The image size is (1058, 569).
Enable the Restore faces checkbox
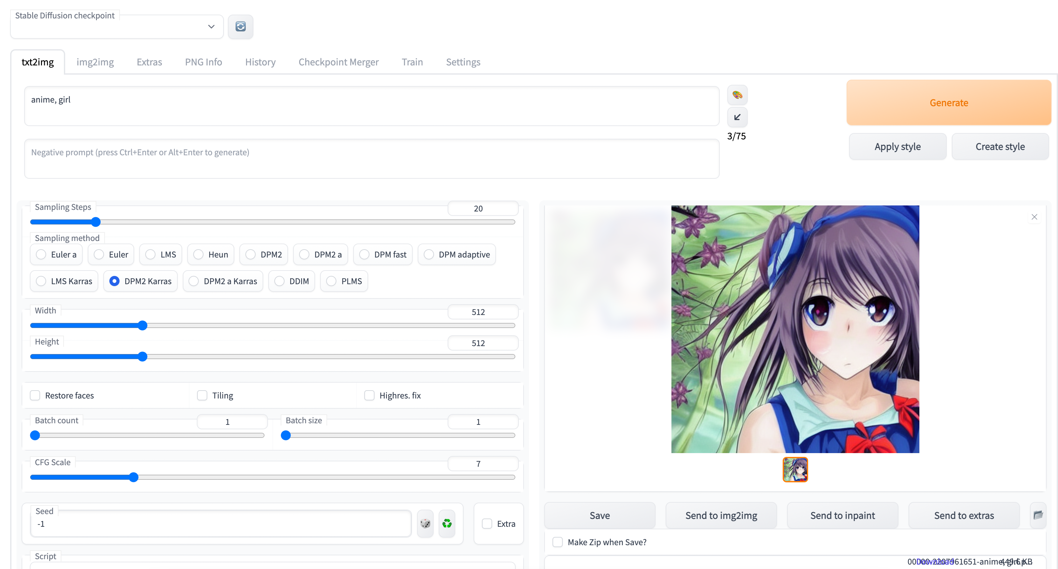(35, 395)
